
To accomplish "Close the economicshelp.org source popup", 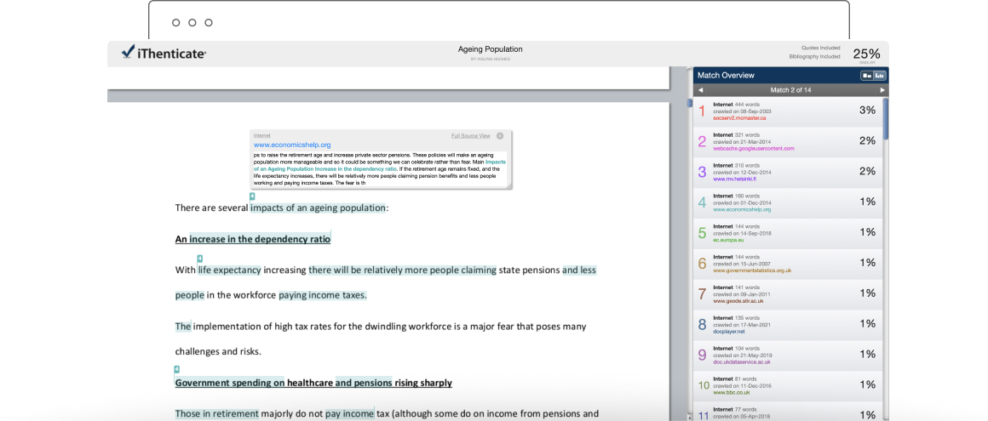I will click(x=500, y=136).
